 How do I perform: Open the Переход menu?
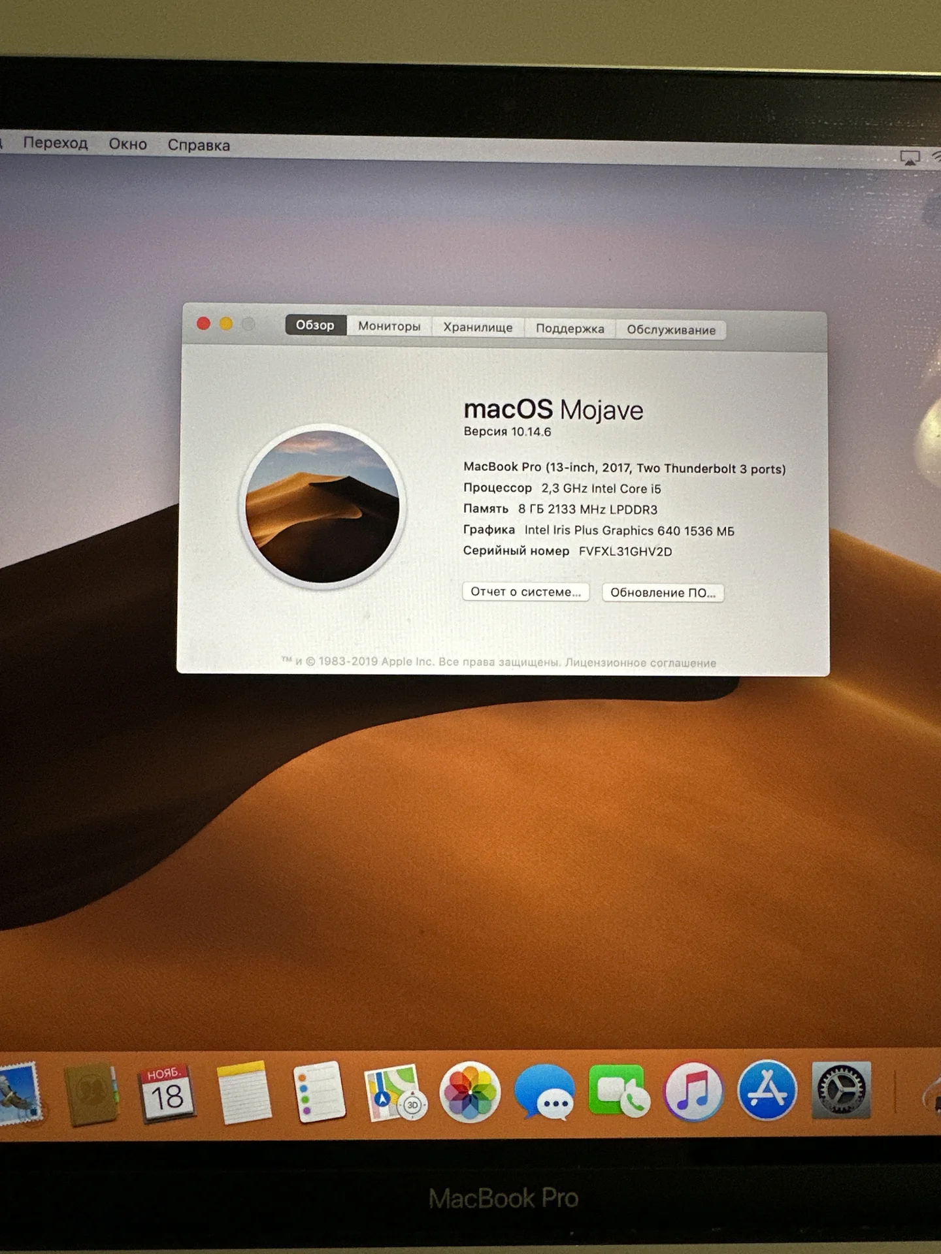pyautogui.click(x=56, y=142)
